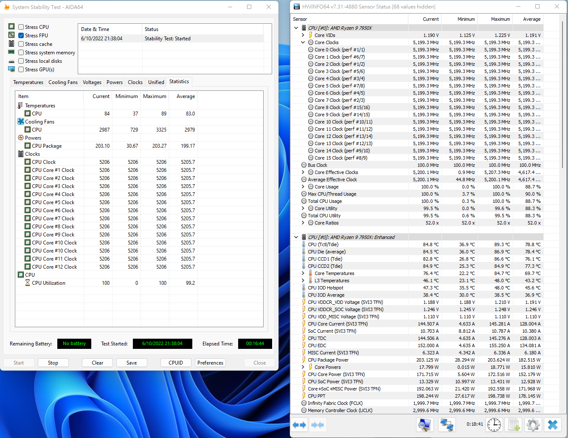Click HWiNFO expand columns arrows icon

[299, 425]
